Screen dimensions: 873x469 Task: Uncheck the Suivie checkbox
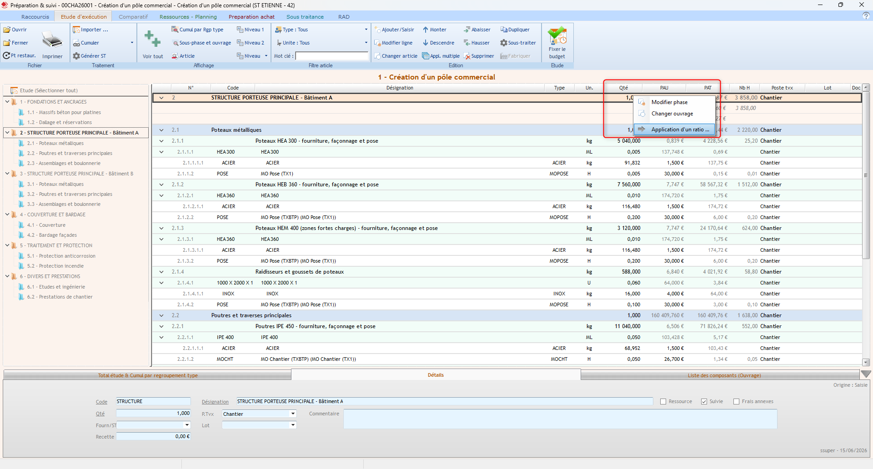(704, 402)
